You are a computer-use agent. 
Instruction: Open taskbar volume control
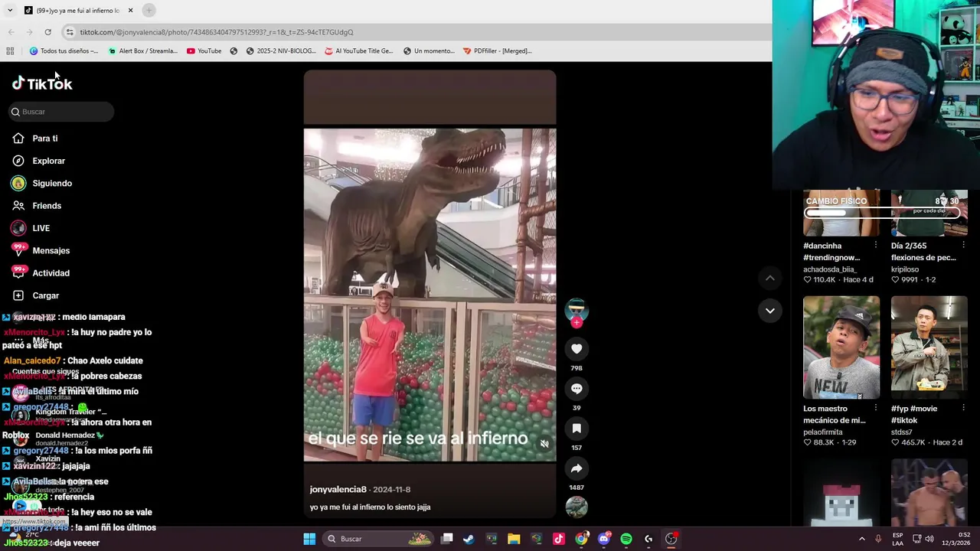click(929, 539)
